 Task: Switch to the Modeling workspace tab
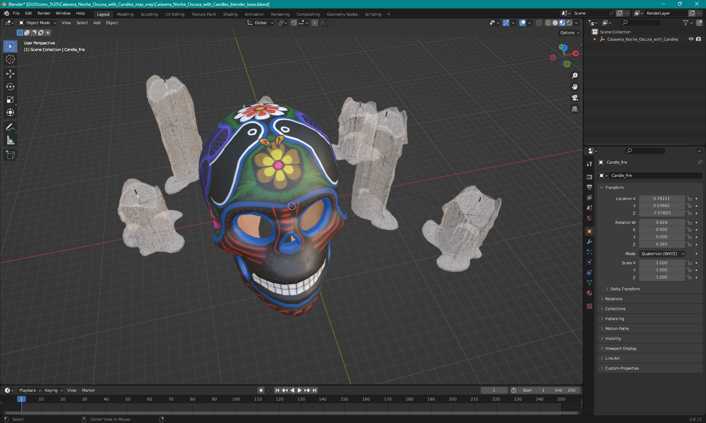click(x=125, y=14)
